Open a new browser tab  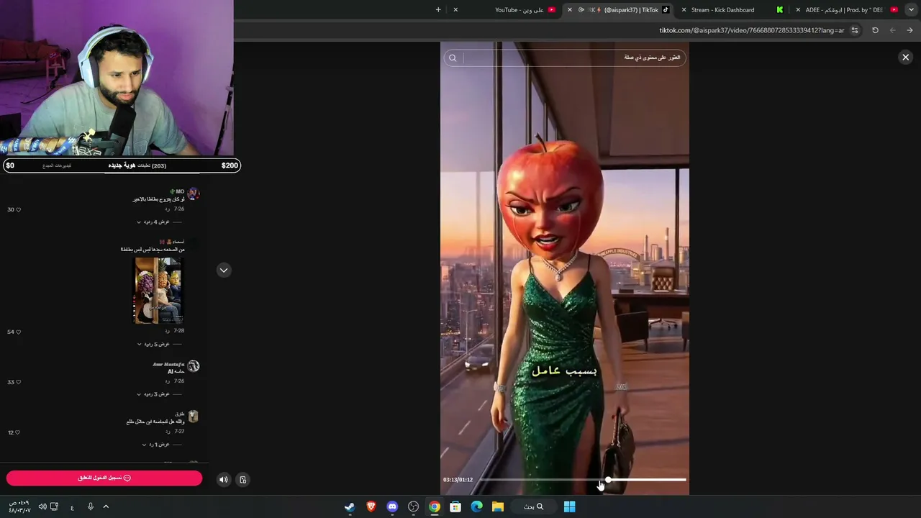point(438,10)
